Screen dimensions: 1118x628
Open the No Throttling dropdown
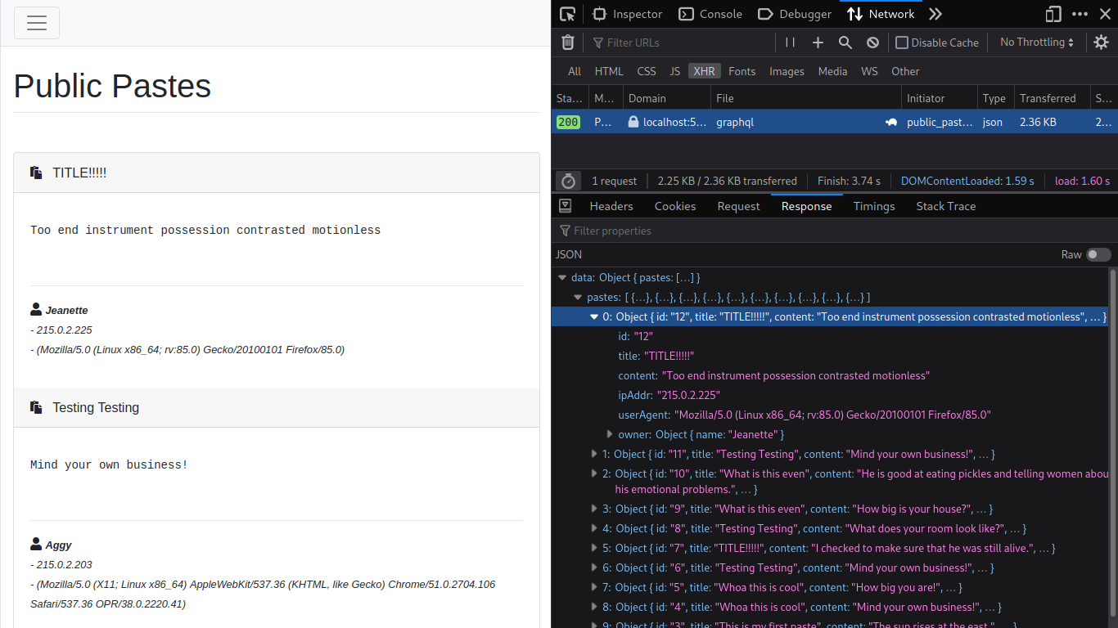(x=1037, y=43)
